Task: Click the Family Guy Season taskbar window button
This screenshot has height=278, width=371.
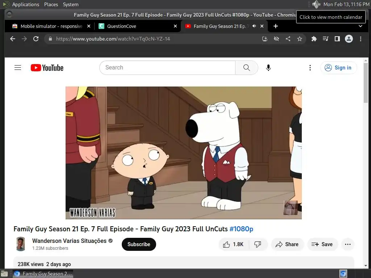Action: [43, 274]
